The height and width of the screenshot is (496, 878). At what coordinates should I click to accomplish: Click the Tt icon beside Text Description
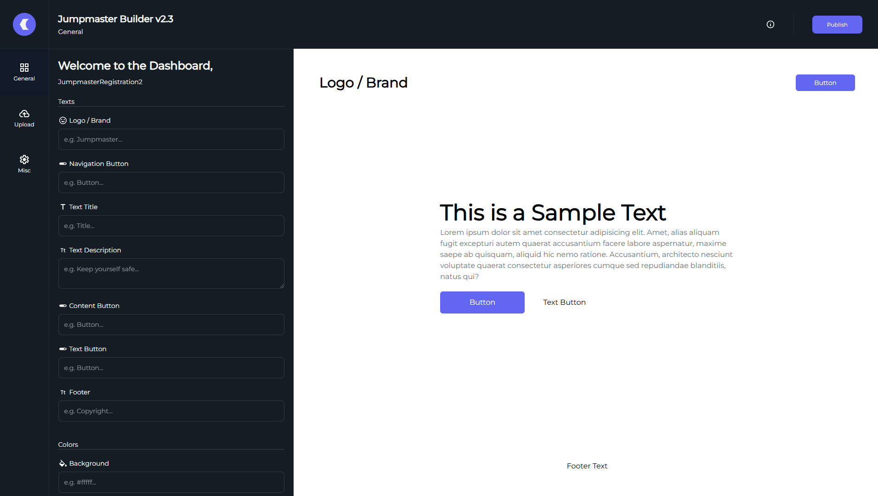click(x=62, y=250)
